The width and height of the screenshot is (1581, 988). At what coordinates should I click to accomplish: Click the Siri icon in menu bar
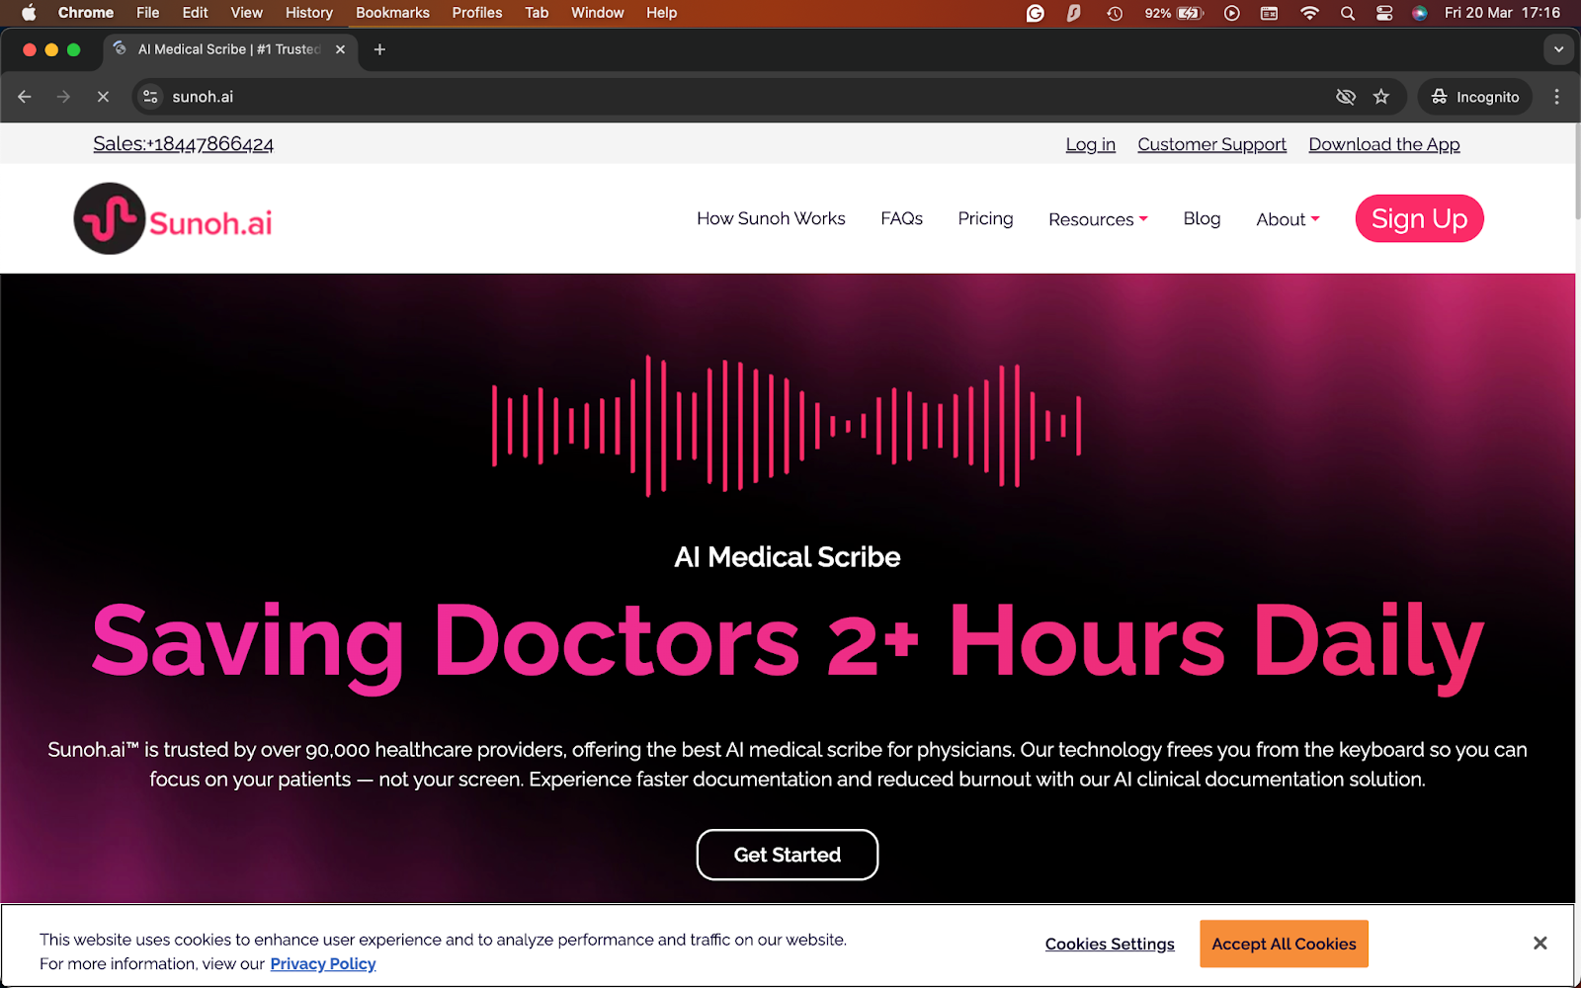click(1420, 13)
